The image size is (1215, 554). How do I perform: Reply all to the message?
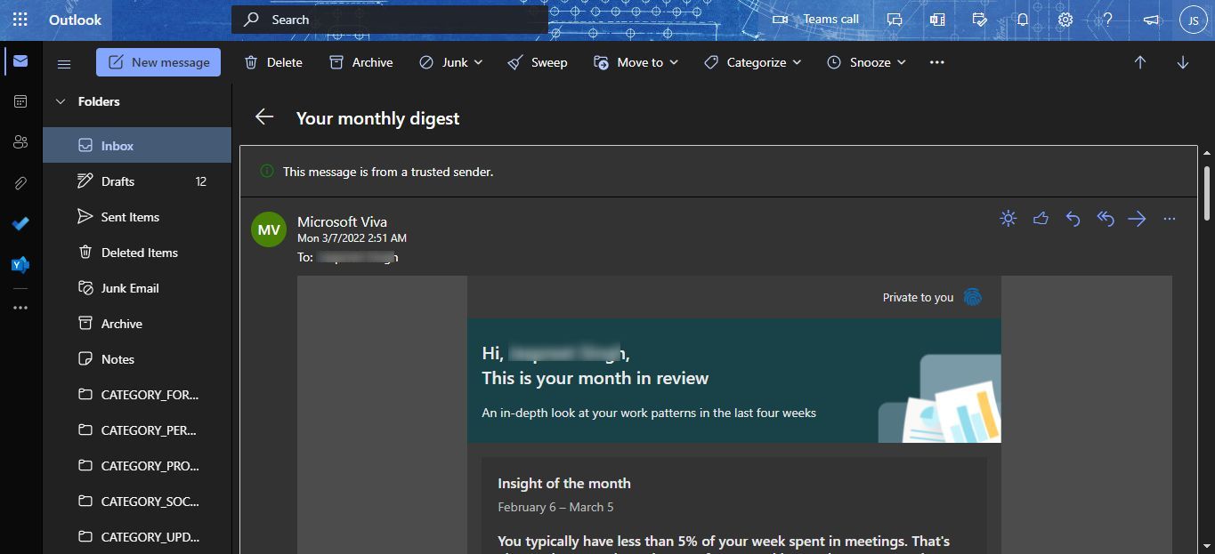pos(1106,219)
